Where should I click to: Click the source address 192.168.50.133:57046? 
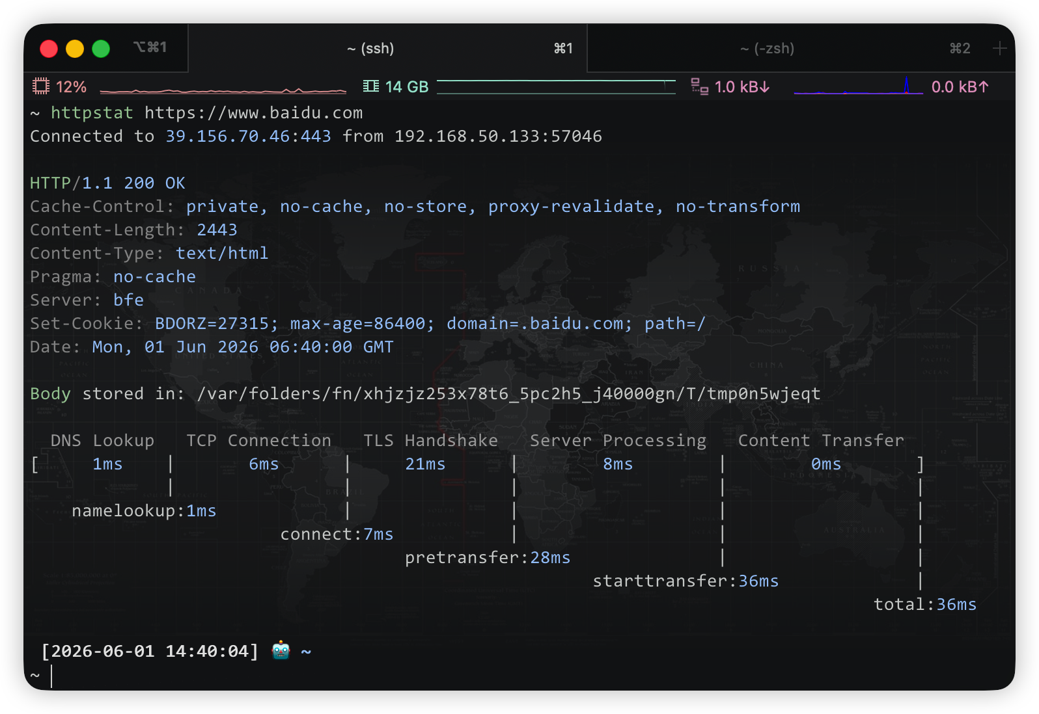(x=498, y=136)
